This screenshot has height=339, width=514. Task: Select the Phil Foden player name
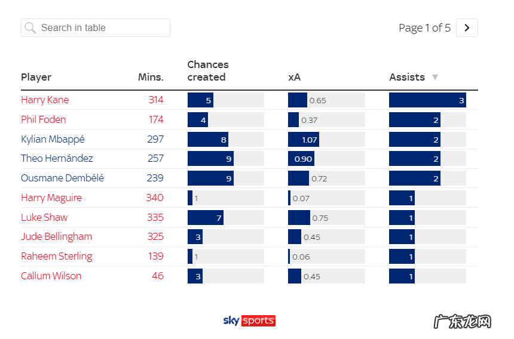(44, 119)
